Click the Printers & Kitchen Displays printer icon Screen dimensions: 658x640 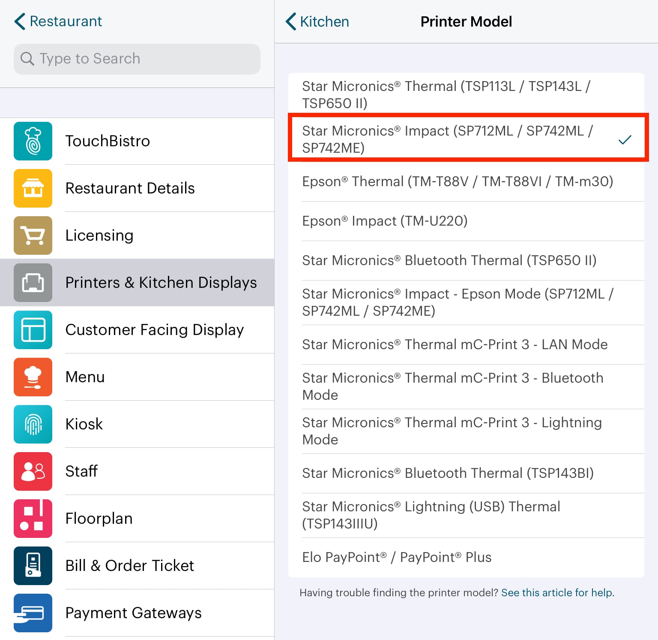33,283
